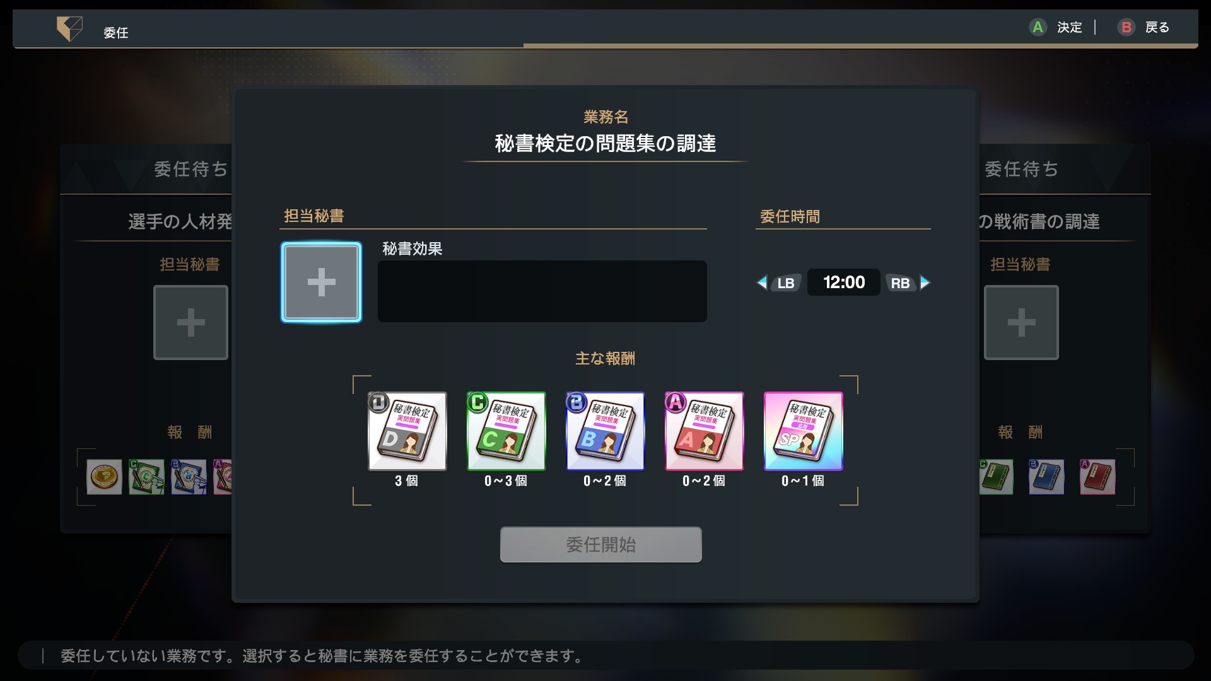Select the green C-rank workbook reward icon
This screenshot has height=681, width=1211.
pyautogui.click(x=506, y=431)
